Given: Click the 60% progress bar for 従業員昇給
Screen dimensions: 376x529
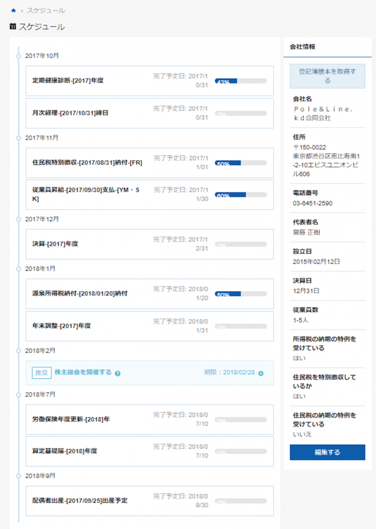Looking at the screenshot, I should [x=240, y=195].
